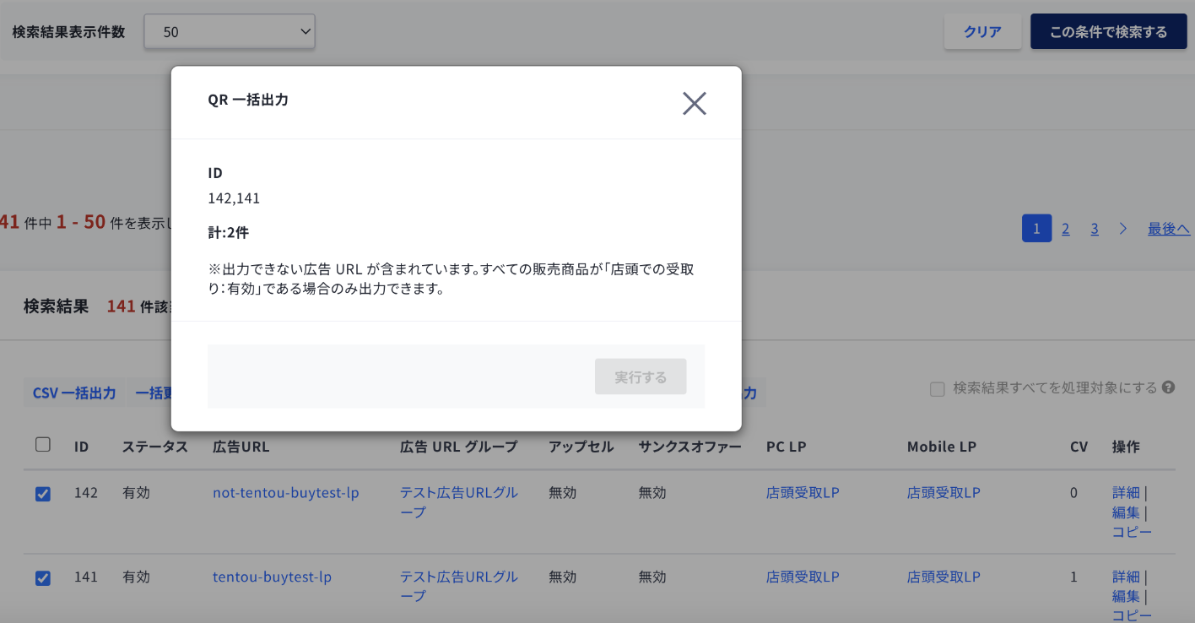Click ID value 142,141 in dialog
The width and height of the screenshot is (1195, 623).
[x=234, y=198]
